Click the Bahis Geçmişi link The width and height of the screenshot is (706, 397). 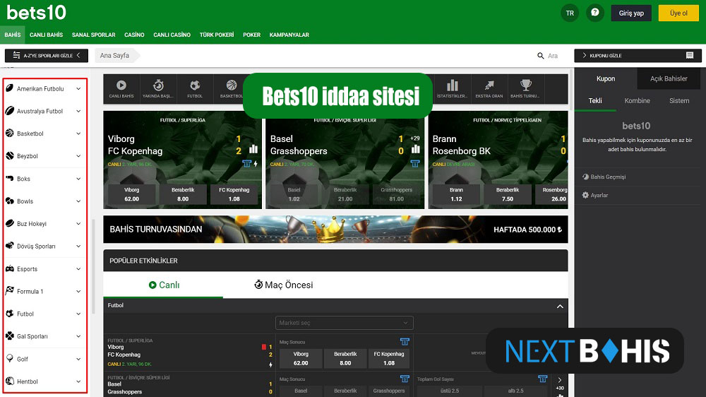(608, 177)
